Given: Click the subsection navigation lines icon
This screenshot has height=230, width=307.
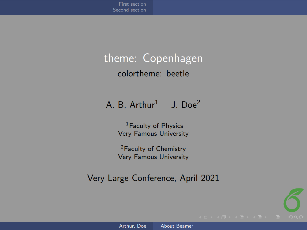Looking at the screenshot, I should pyautogui.click(x=242, y=217).
